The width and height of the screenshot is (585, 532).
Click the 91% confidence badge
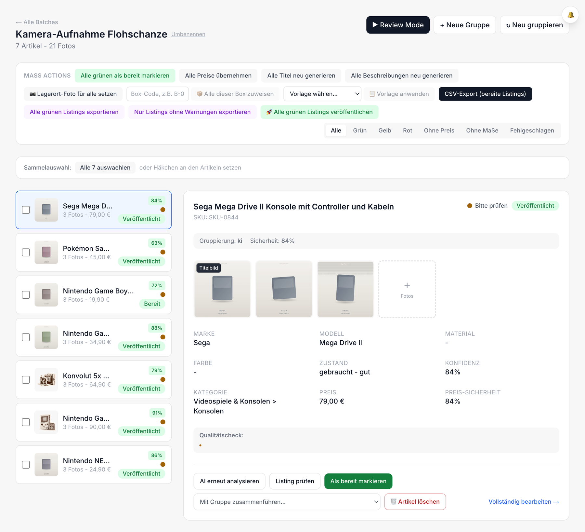pyautogui.click(x=157, y=413)
